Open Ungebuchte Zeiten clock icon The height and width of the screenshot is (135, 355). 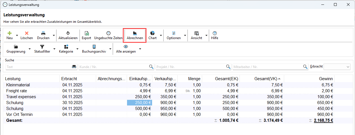(x=108, y=33)
